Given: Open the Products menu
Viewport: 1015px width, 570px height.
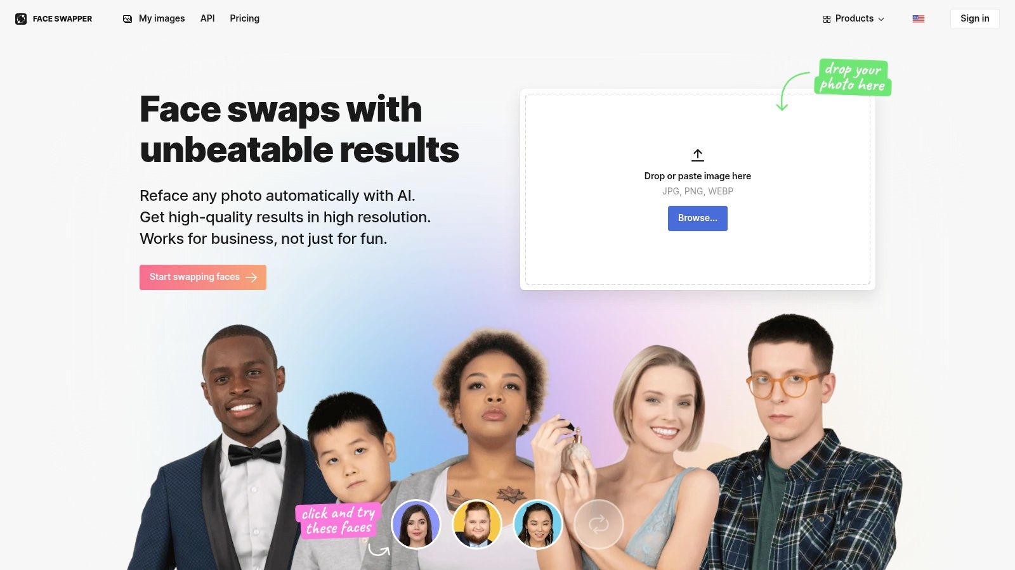Looking at the screenshot, I should (x=853, y=19).
